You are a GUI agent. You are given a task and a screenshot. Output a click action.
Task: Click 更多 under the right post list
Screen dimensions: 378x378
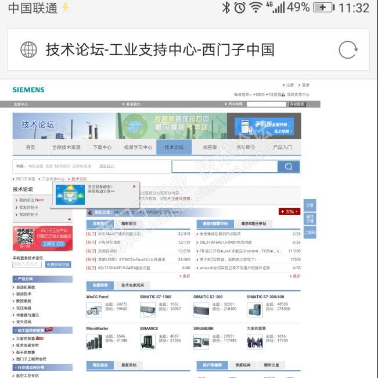(296, 276)
